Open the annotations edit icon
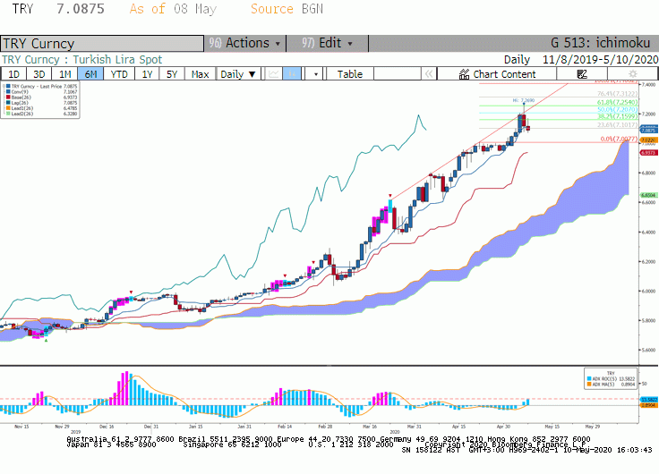 tap(582, 74)
